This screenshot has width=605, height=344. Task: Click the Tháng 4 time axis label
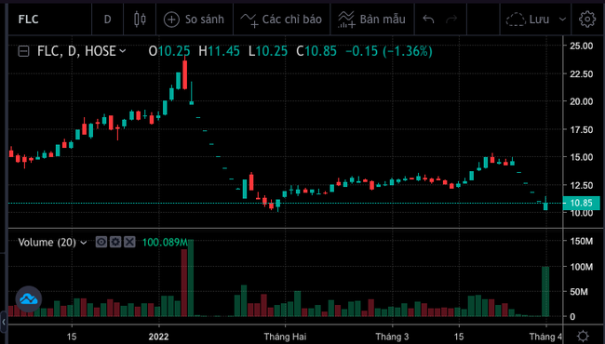point(545,337)
